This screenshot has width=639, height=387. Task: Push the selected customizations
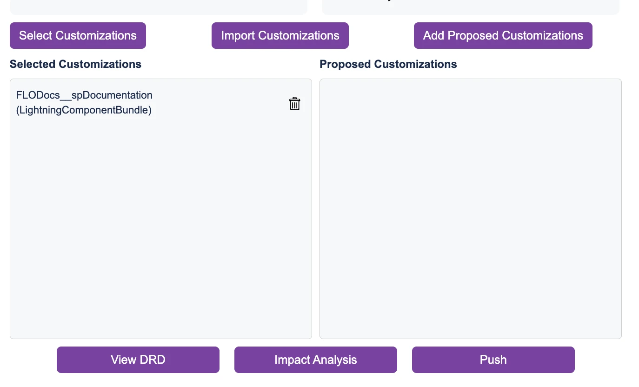tap(493, 360)
